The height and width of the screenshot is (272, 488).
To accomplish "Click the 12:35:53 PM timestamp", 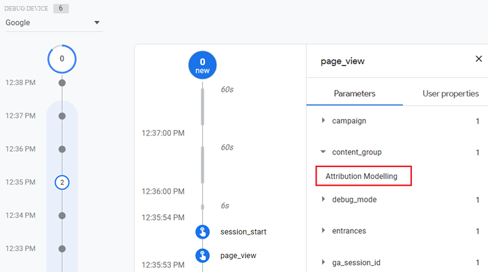I will [163, 265].
